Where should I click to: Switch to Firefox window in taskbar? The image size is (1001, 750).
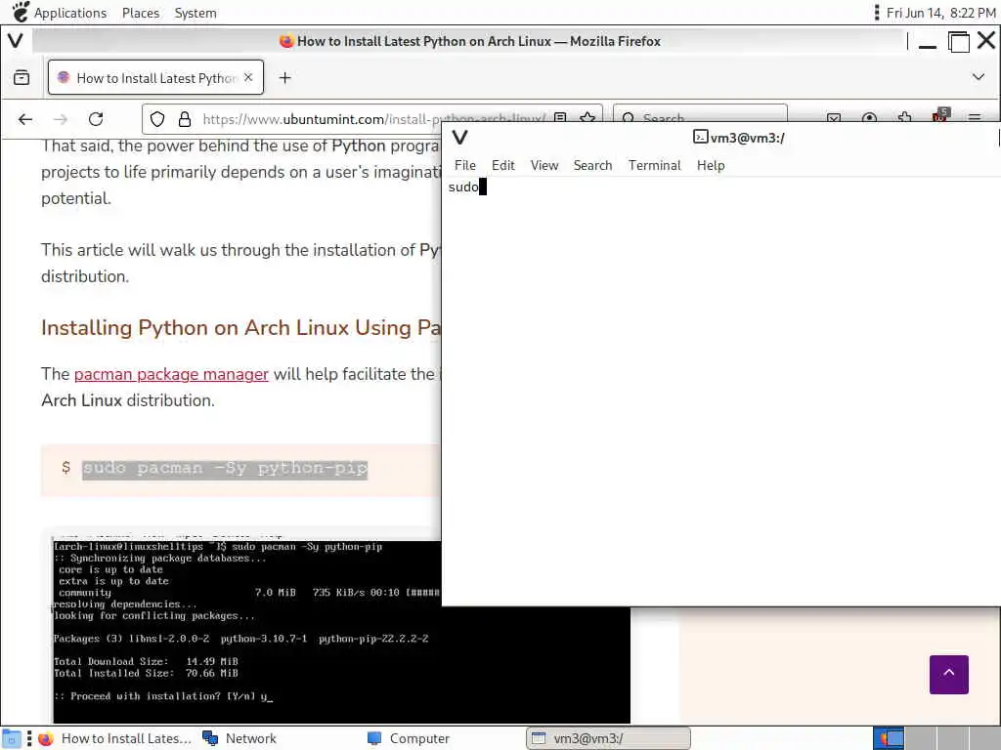coord(115,738)
